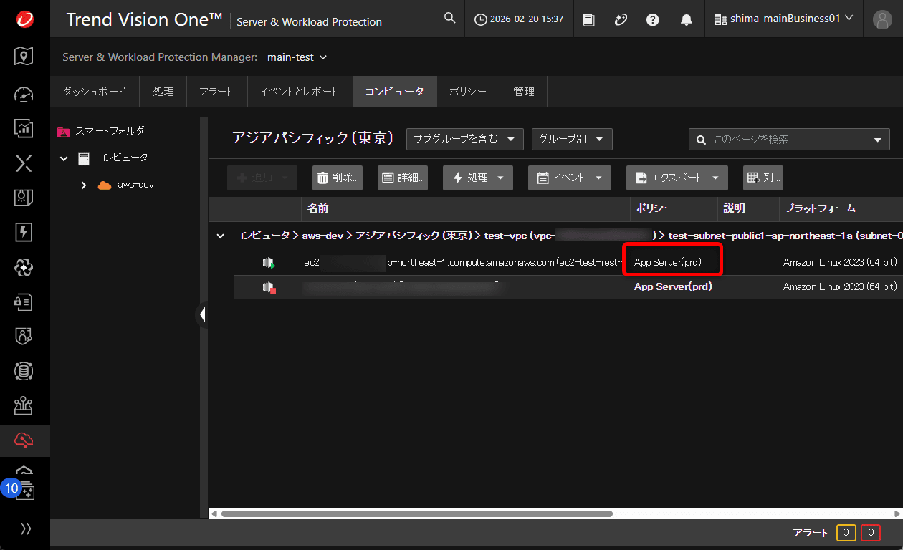Switch to the イベントとレポート tab
Viewport: 903px width, 550px height.
tap(299, 92)
